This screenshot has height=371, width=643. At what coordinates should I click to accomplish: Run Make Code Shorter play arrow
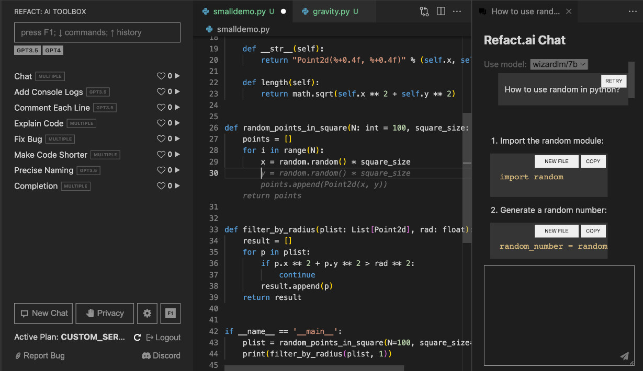pyautogui.click(x=177, y=155)
